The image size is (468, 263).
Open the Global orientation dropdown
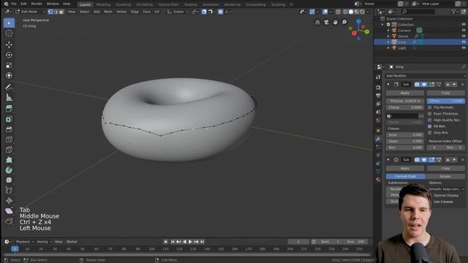178,12
